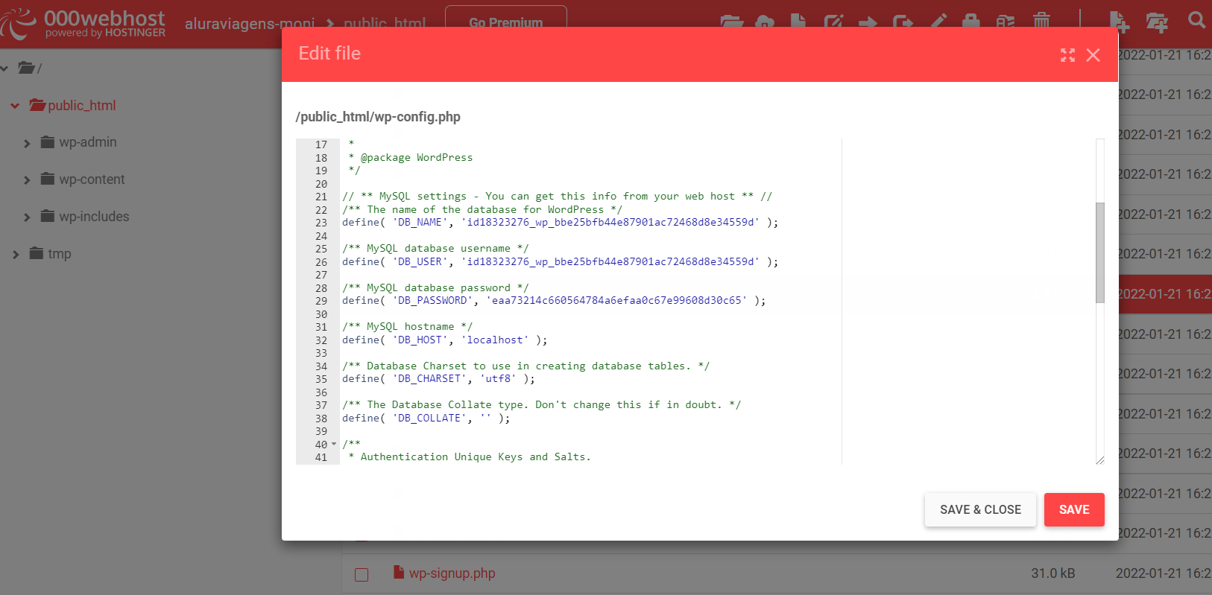Screen dimensions: 1212x595
Task: Open the wp-signup.php file link
Action: pyautogui.click(x=452, y=573)
